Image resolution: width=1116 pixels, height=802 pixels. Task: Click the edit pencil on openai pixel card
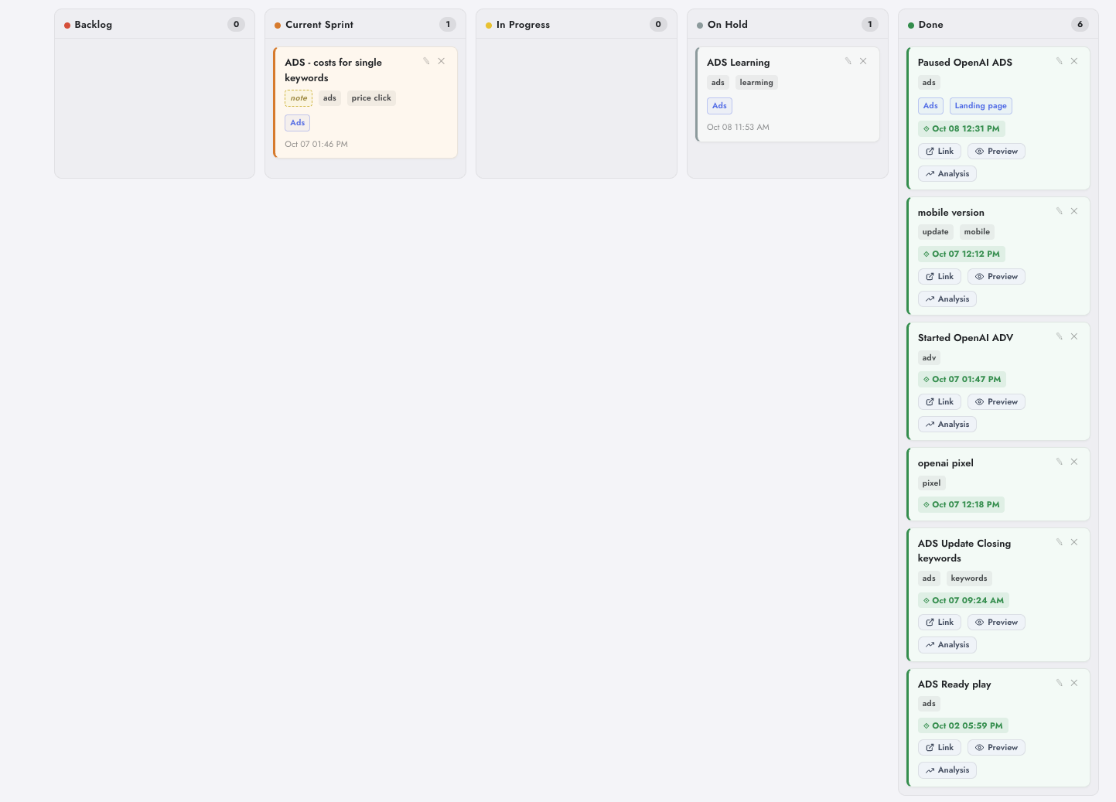tap(1060, 462)
